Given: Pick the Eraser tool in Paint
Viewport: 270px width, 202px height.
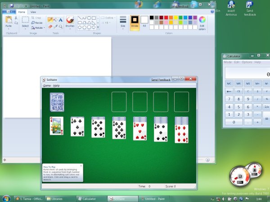Looking at the screenshot, I should point(50,26).
